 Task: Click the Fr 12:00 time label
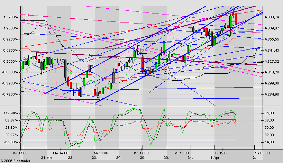pyautogui.click(x=222, y=153)
